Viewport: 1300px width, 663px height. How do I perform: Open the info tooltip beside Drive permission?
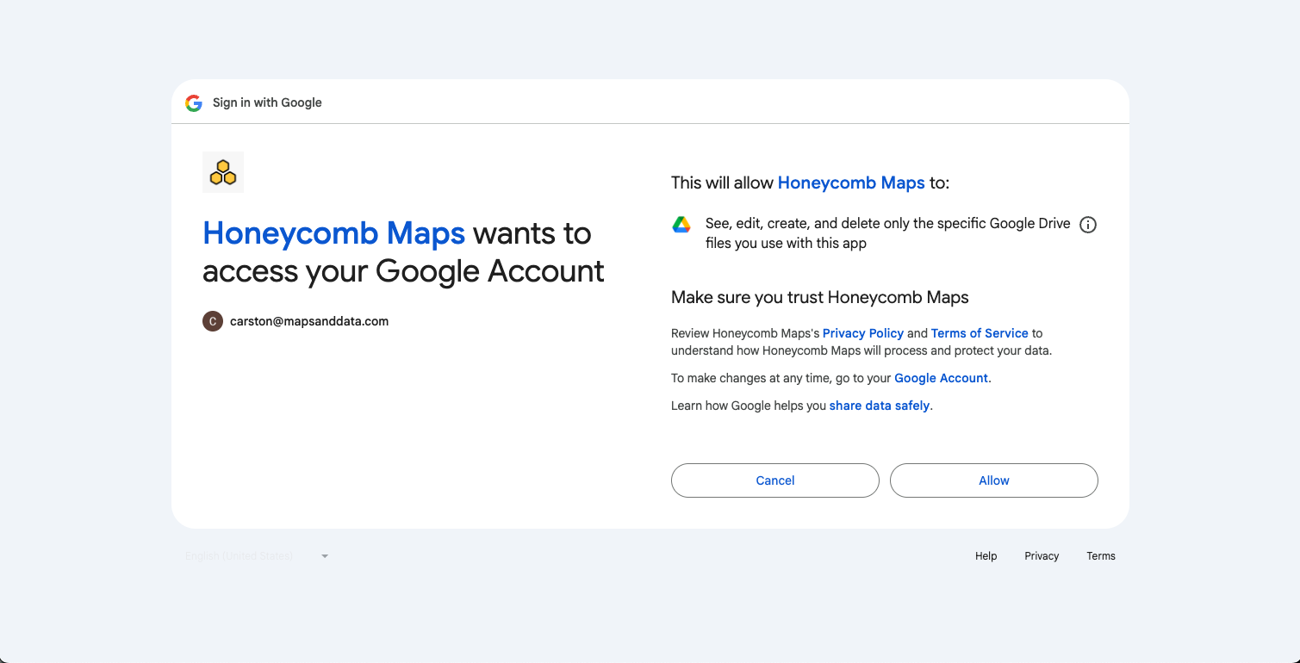pos(1087,224)
